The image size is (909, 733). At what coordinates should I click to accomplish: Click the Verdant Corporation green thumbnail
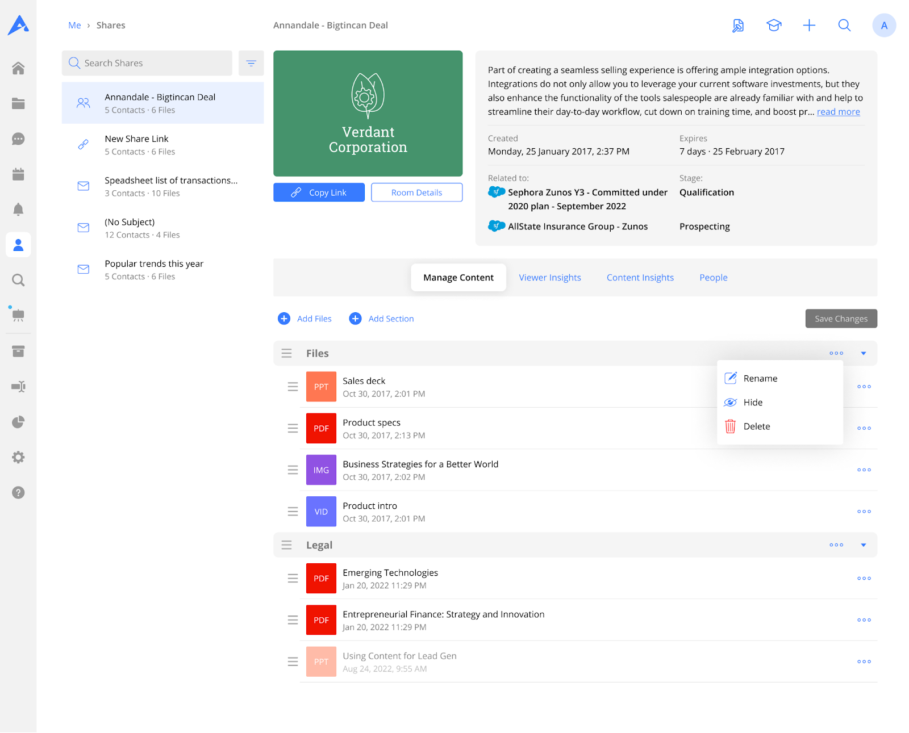(x=368, y=114)
